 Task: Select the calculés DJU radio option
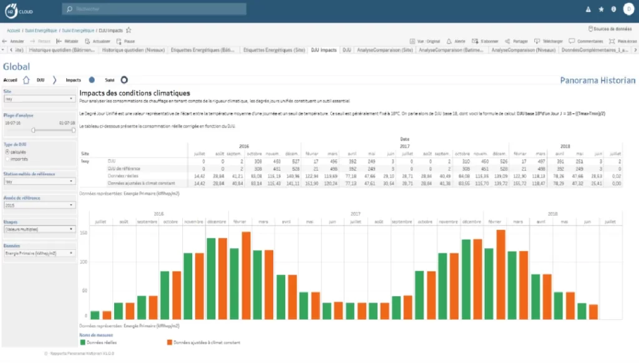(x=7, y=152)
